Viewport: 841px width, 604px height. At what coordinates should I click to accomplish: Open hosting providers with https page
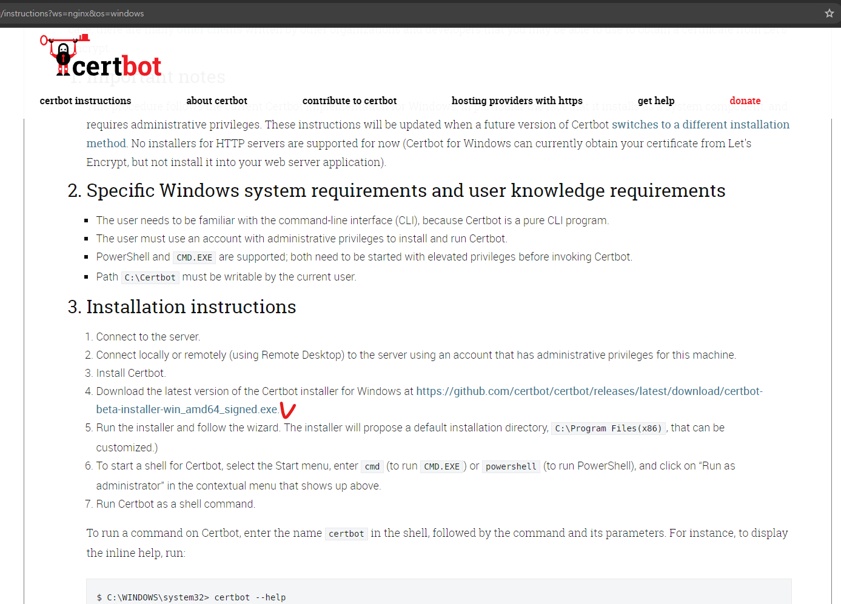tap(517, 101)
